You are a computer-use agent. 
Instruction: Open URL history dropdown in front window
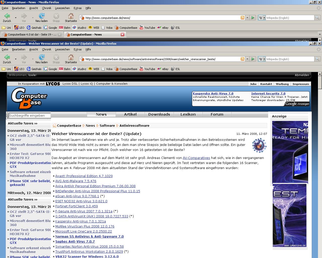pyautogui.click(x=248, y=59)
